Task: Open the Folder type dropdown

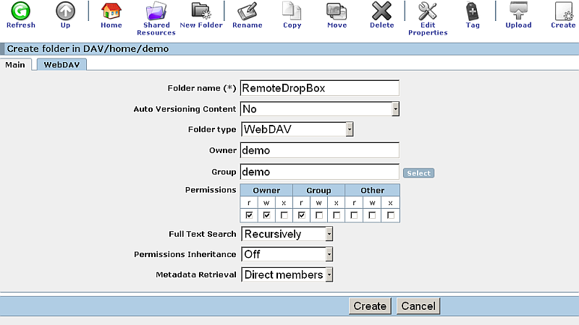Action: coord(350,130)
